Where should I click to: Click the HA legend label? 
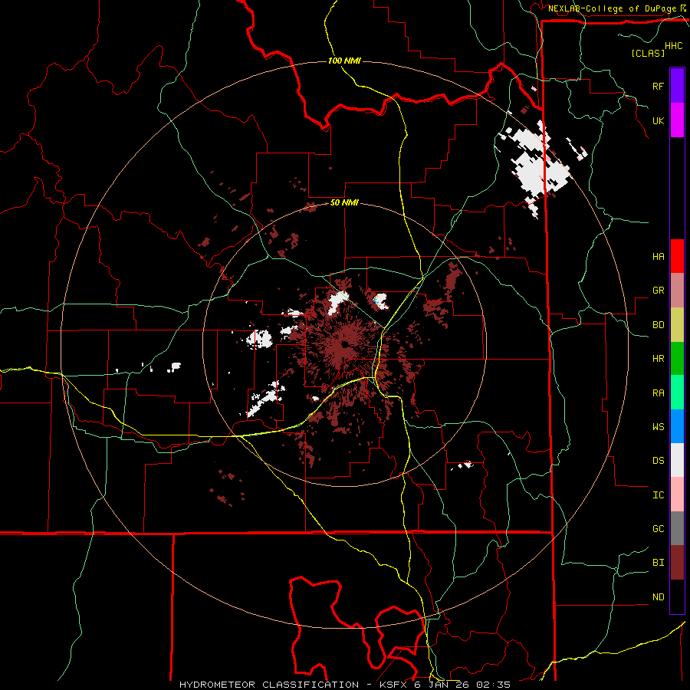[658, 257]
